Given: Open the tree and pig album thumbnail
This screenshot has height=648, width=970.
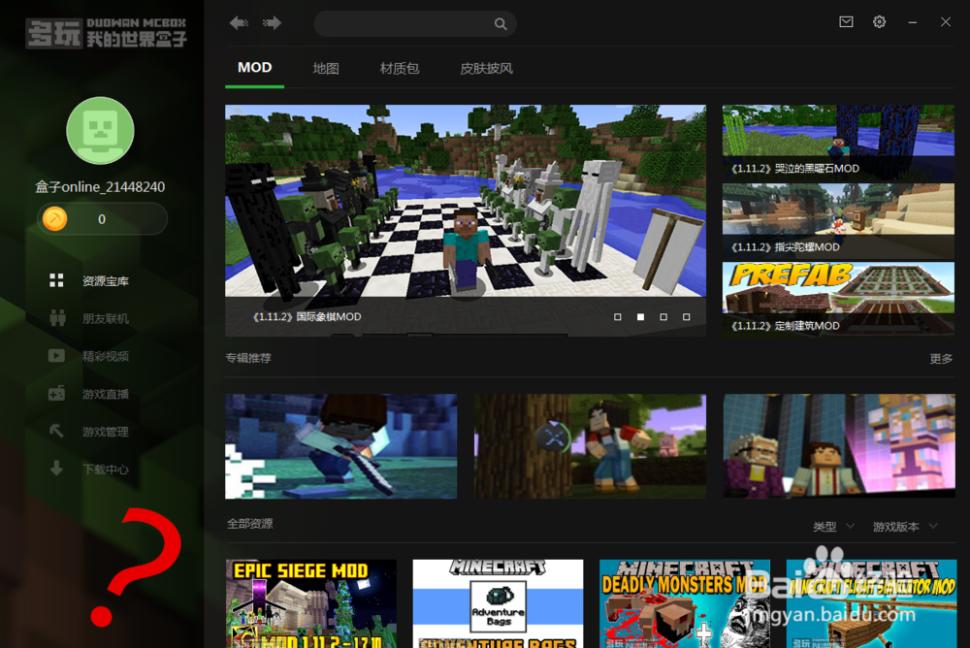Looking at the screenshot, I should click(x=590, y=446).
